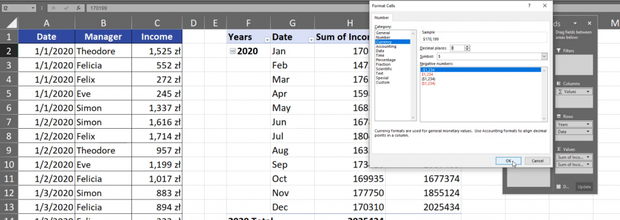Open the second Sum of Income field dropdown
Image resolution: width=620 pixels, height=220 pixels.
[589, 164]
